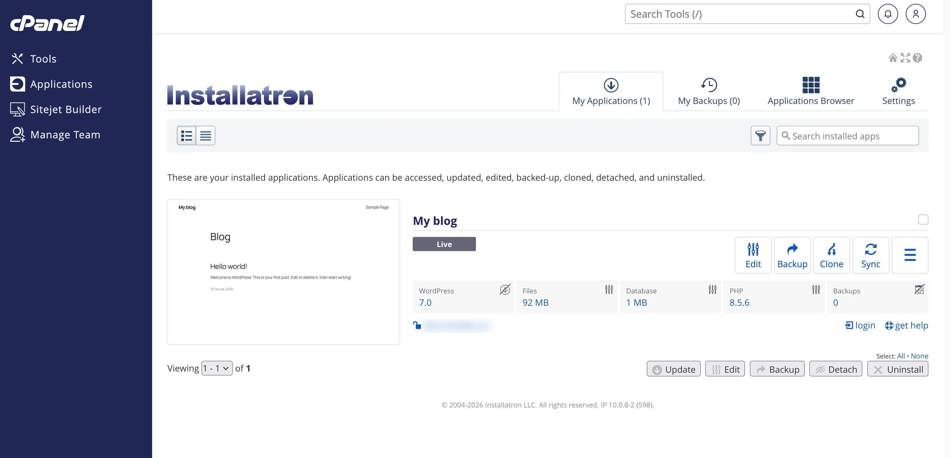This screenshot has width=950, height=458.
Task: Open Applications in cPanel sidebar
Action: [51, 84]
